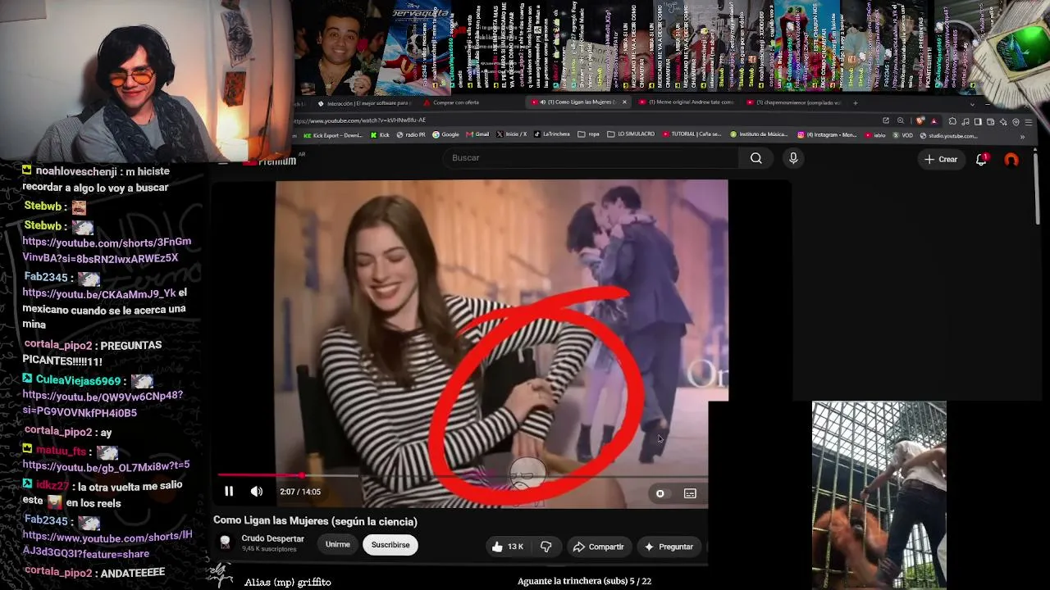The image size is (1050, 590).
Task: Open the Gmail bookmark
Action: [477, 134]
